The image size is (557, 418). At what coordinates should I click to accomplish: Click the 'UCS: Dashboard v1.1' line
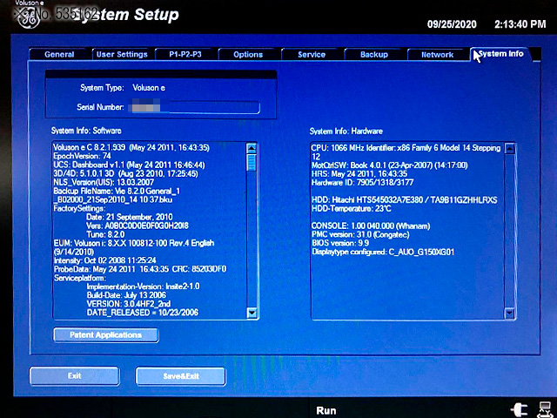(x=130, y=165)
